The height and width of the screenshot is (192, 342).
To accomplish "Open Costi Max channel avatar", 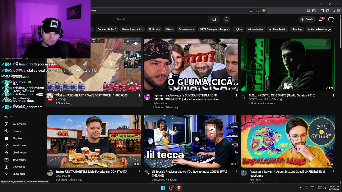I will [x=50, y=173].
